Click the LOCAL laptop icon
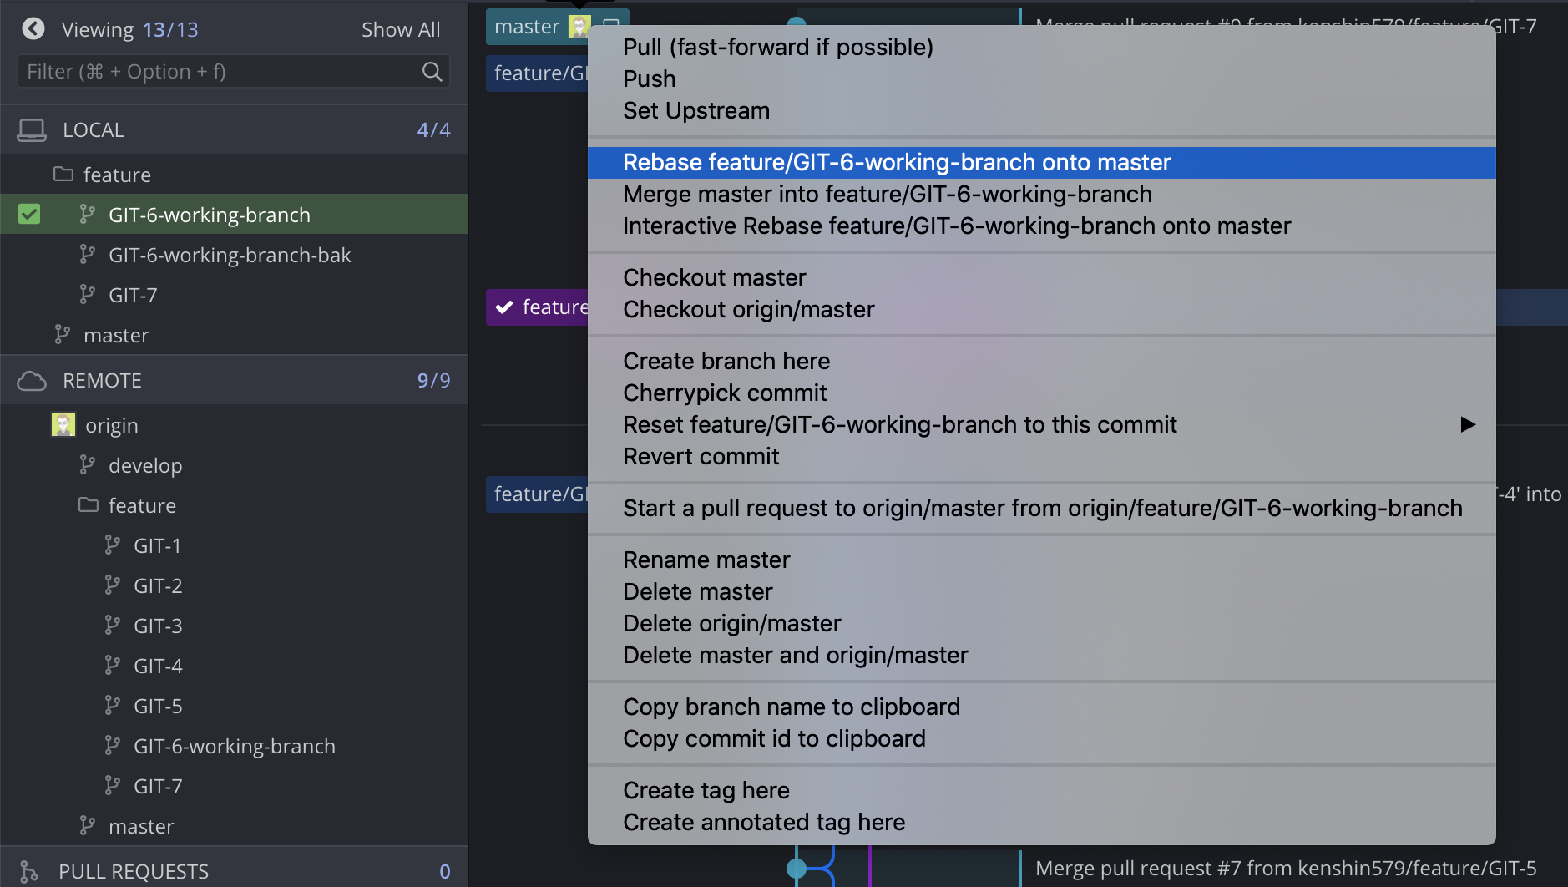Image resolution: width=1568 pixels, height=887 pixels. pos(32,130)
